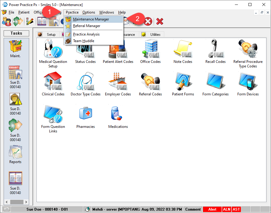Click the camera icon in status bar
Viewport: 271px width, 213px height.
coord(7,209)
